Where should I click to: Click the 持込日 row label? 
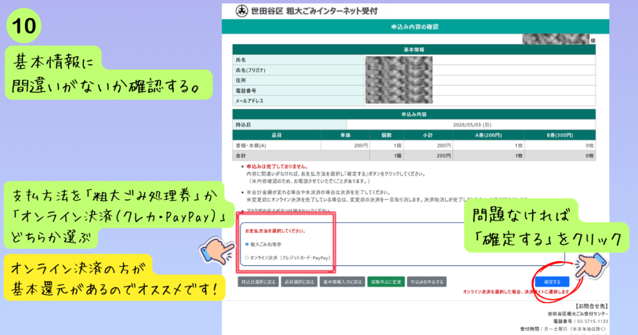(244, 125)
